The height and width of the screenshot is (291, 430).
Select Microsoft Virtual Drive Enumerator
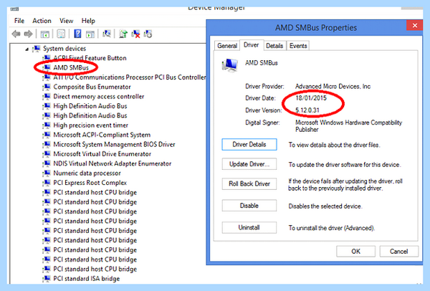click(x=102, y=154)
